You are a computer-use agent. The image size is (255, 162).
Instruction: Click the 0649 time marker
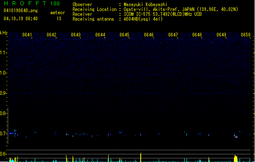tap(221, 35)
